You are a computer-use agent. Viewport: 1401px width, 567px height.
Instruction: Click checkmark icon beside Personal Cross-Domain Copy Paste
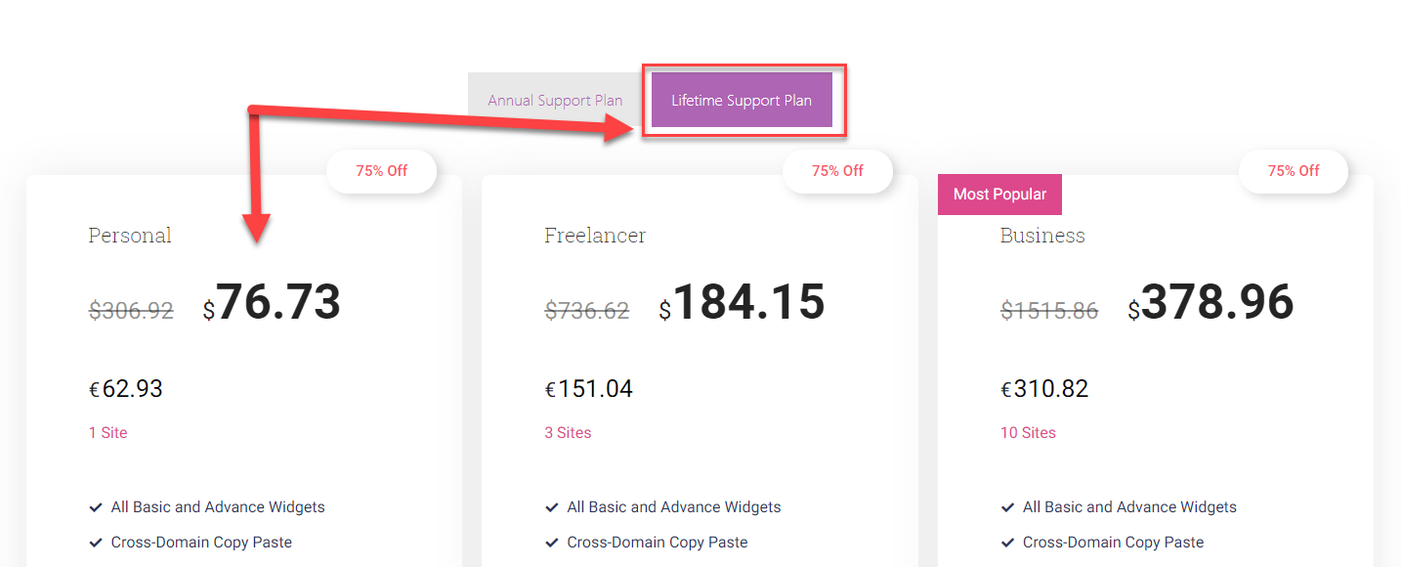pos(96,543)
